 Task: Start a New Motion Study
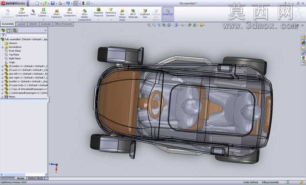pos(122,15)
